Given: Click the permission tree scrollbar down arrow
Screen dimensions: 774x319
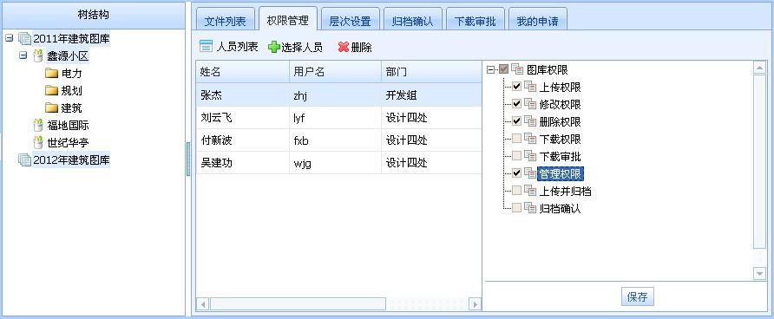Looking at the screenshot, I should [760, 274].
